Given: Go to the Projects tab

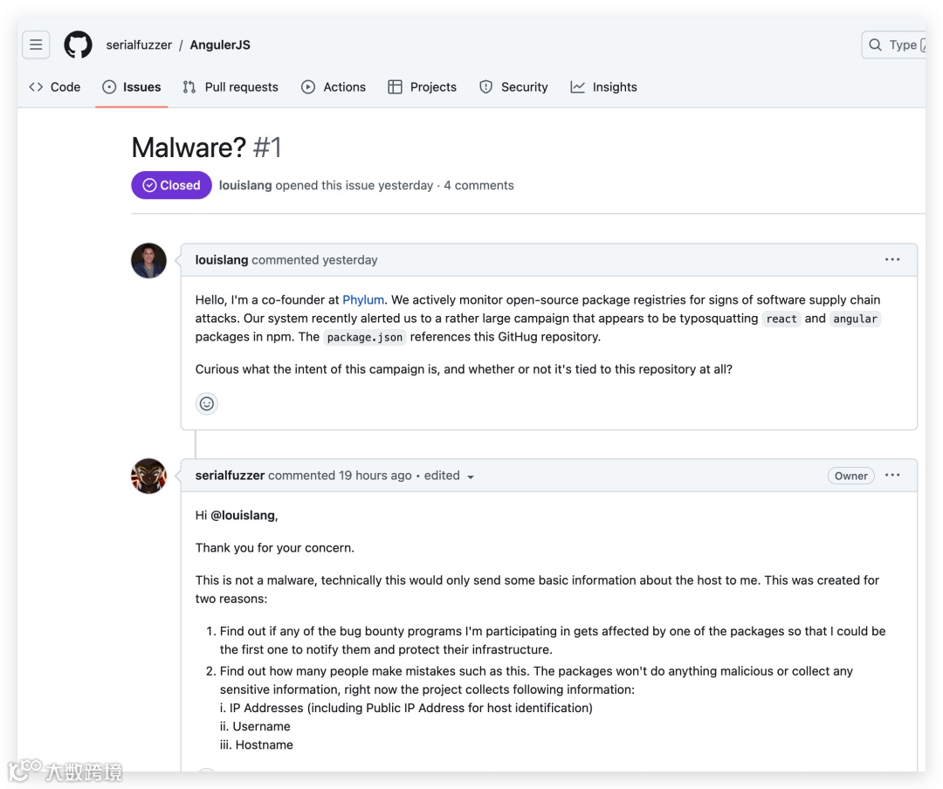Looking at the screenshot, I should click(423, 87).
